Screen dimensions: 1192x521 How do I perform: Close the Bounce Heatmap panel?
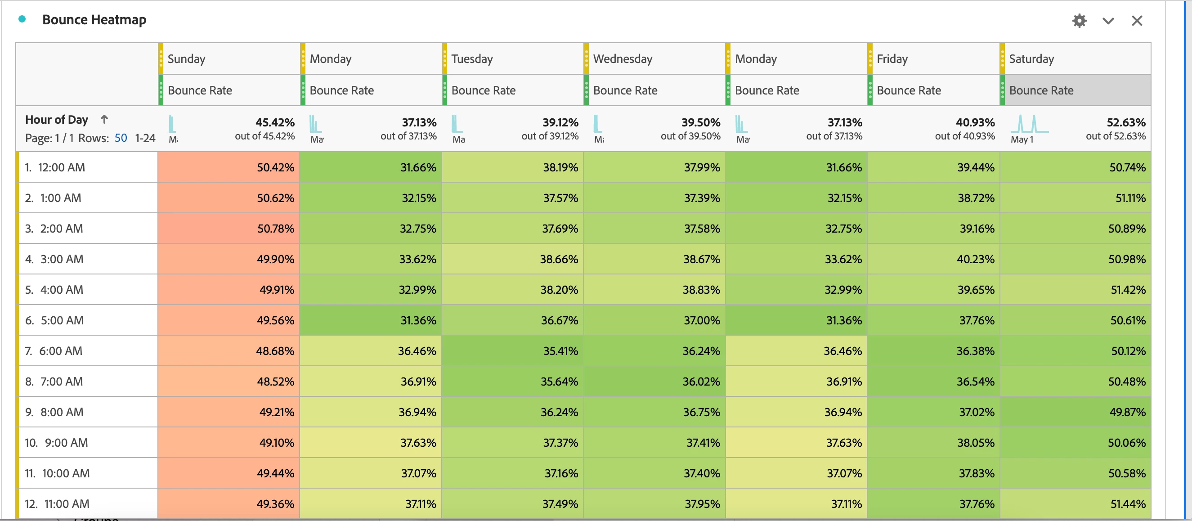(1137, 21)
